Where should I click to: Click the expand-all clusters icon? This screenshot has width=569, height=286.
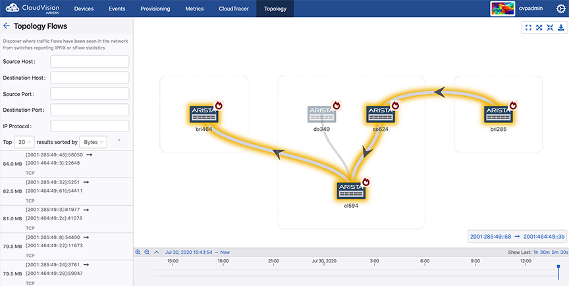pyautogui.click(x=539, y=28)
